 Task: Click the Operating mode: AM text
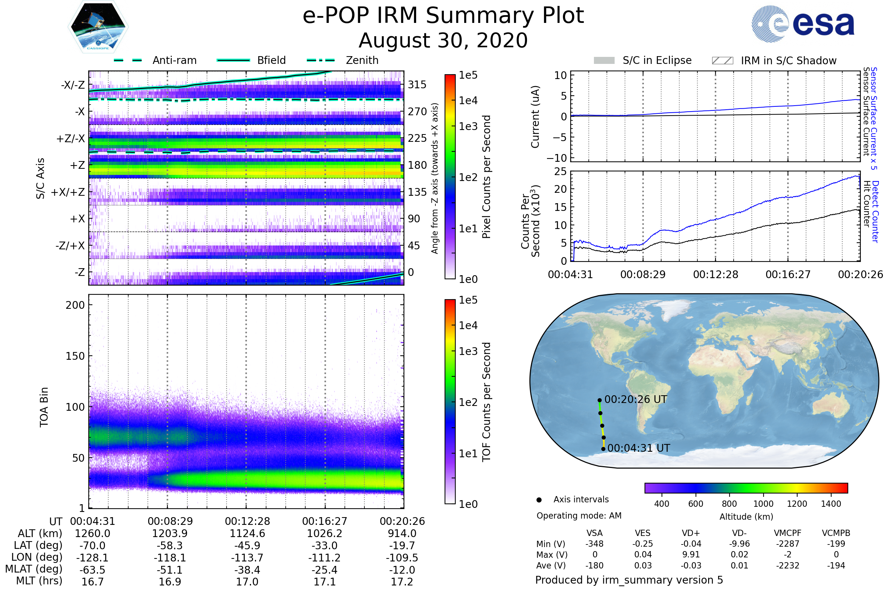579,516
